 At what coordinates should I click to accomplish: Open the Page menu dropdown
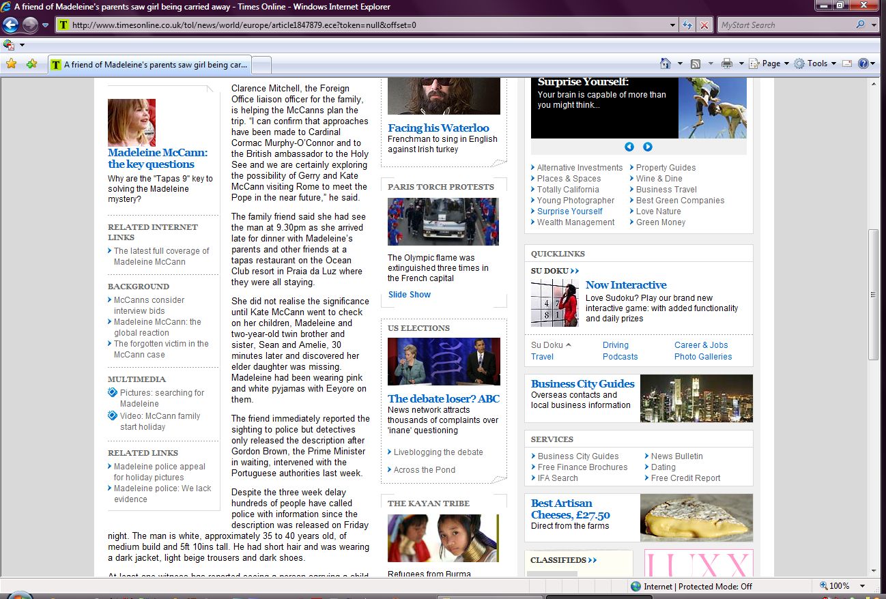click(x=771, y=63)
